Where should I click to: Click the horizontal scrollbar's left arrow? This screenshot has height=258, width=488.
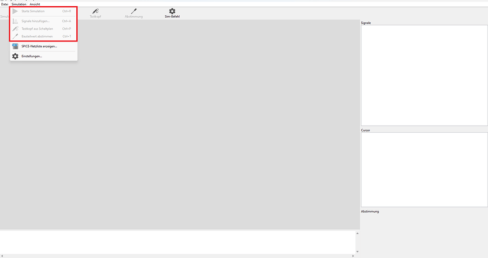(x=2, y=256)
